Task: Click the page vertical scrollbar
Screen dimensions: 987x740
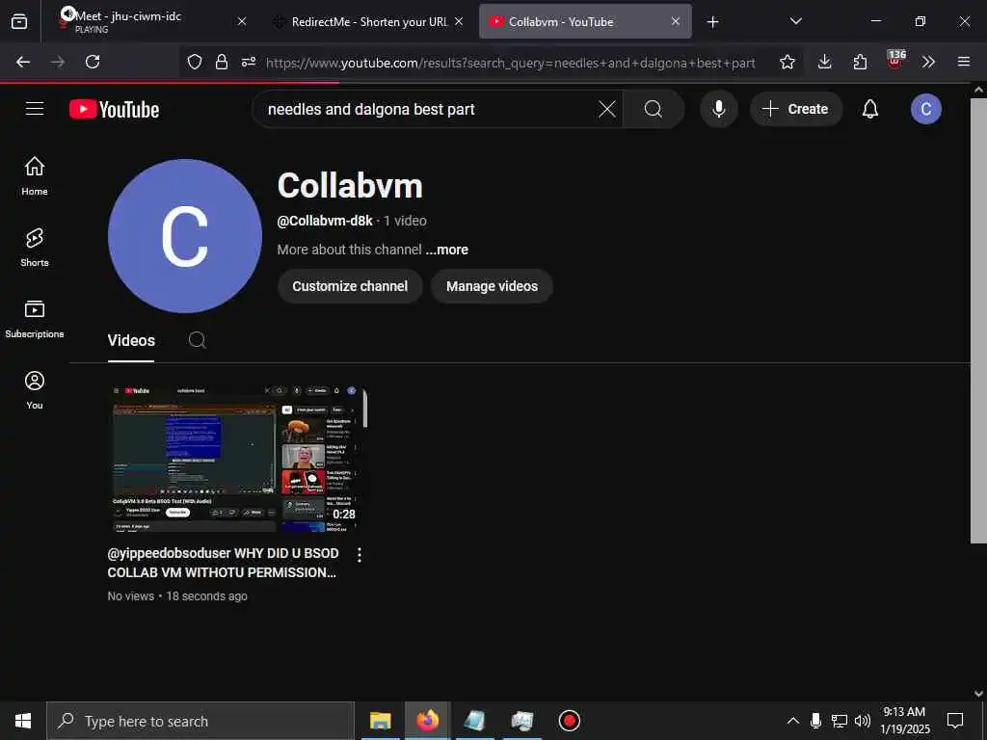Action: point(978,321)
